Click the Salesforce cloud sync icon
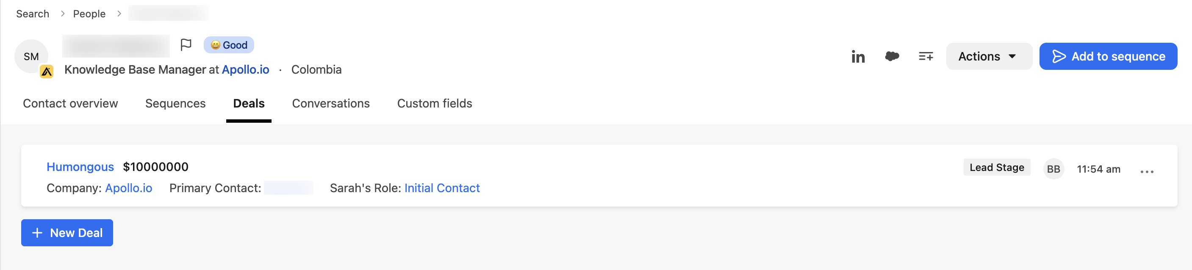This screenshot has width=1192, height=270. (892, 56)
